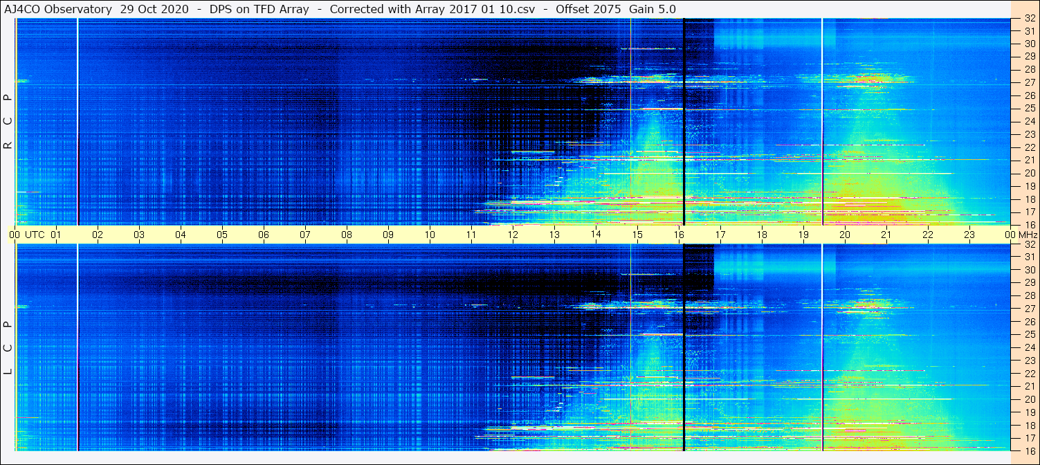This screenshot has width=1040, height=465.
Task: Select the 13 hour tick on UTC axis
Action: 554,235
